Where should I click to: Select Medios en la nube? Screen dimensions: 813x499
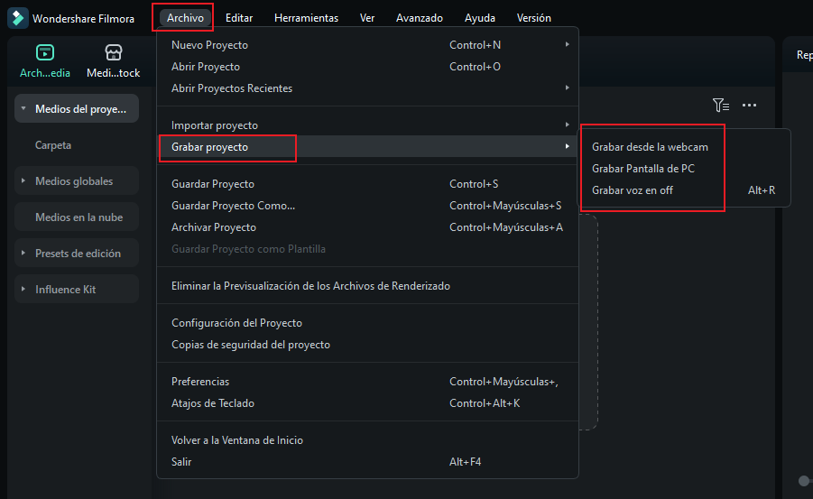77,217
